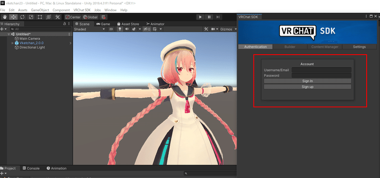Click the Sign In button
The width and height of the screenshot is (380, 178).
tap(307, 81)
